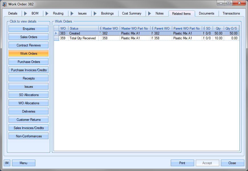Click the IM button in bottom corner
Screen dimensions: 248x171
(7, 163)
